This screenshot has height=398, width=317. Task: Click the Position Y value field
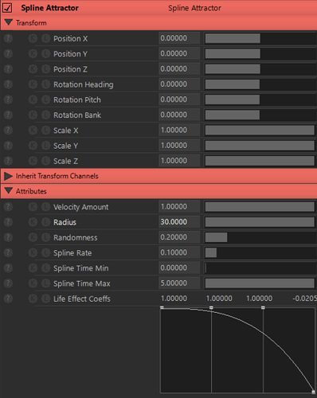179,53
